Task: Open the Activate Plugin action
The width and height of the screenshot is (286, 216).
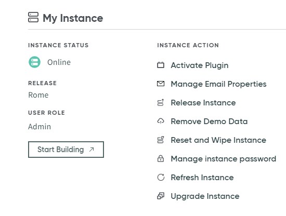Action: point(200,65)
